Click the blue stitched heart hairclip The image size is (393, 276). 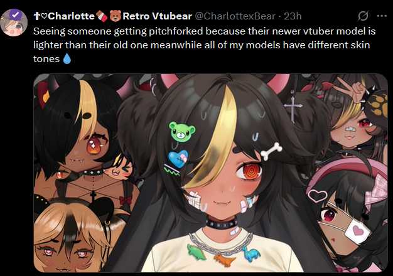(178, 159)
